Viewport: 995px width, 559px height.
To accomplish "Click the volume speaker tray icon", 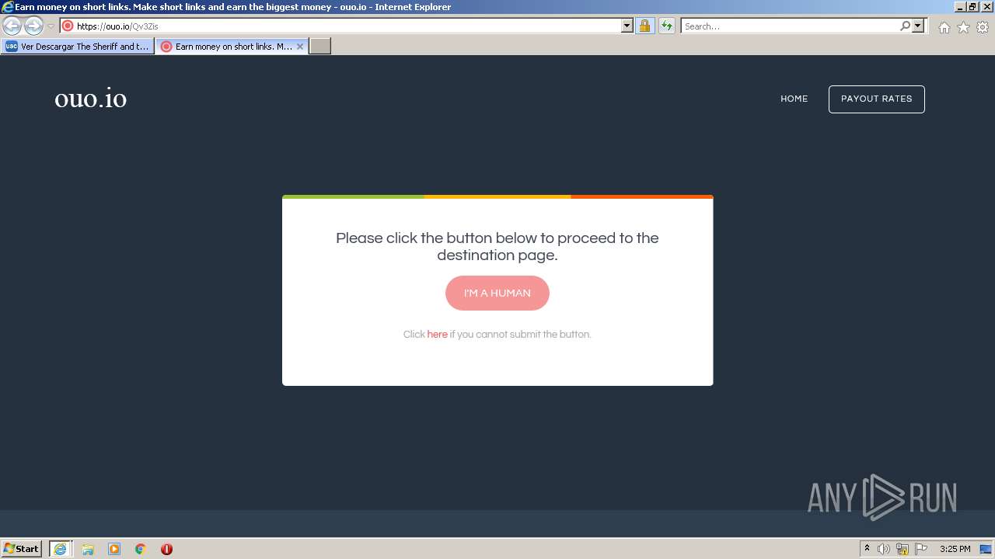I will 884,549.
